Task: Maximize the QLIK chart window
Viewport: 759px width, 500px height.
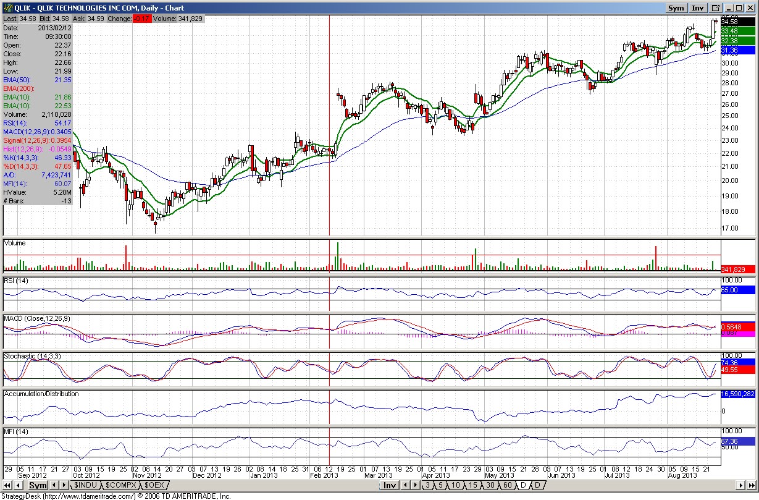Action: [739, 8]
